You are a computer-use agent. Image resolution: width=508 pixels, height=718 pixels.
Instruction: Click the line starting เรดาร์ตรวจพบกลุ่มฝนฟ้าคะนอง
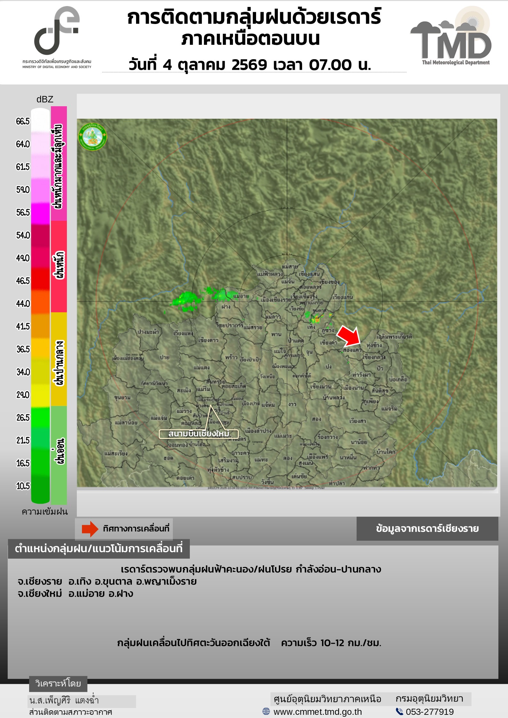(251, 570)
